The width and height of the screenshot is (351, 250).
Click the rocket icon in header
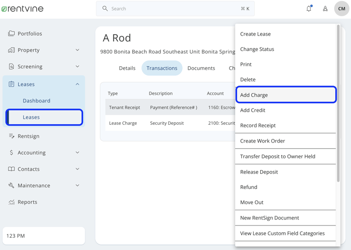(325, 9)
